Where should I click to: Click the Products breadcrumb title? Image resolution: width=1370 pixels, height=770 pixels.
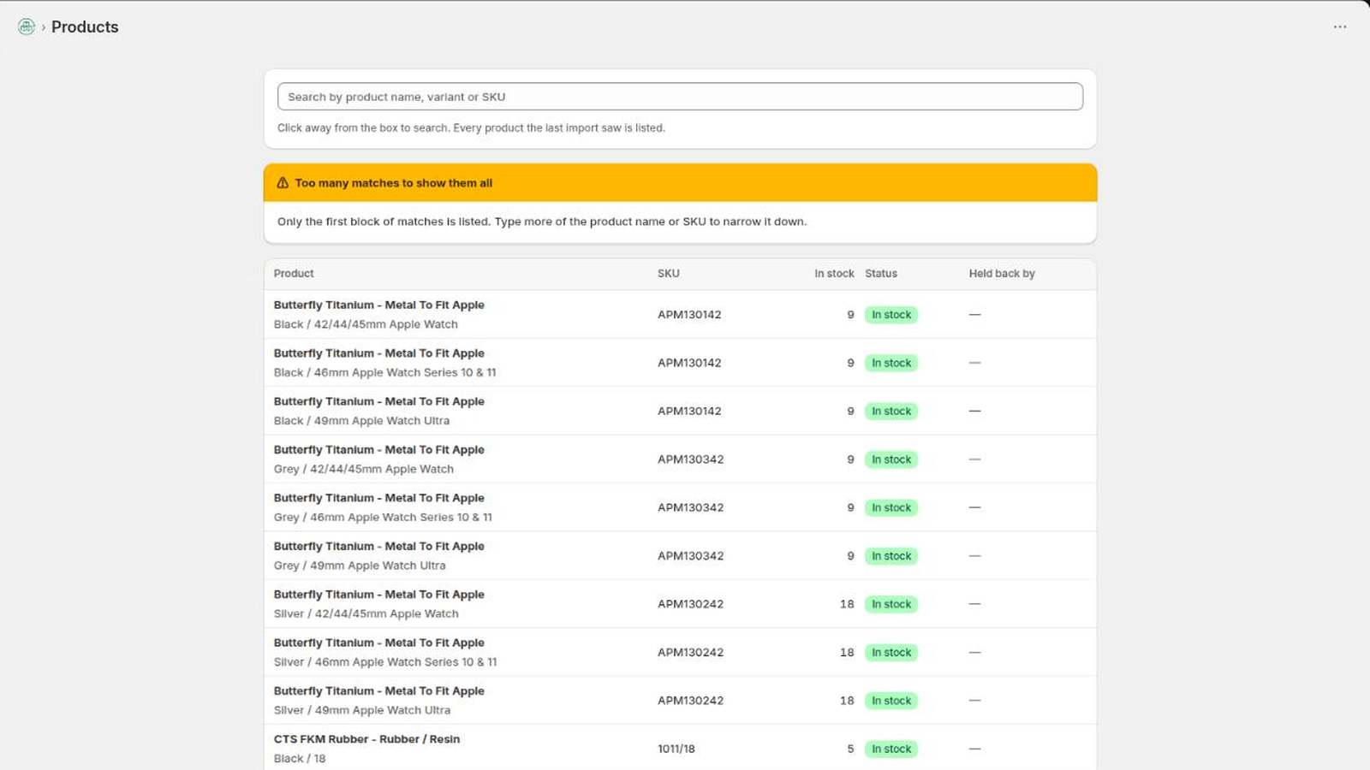[85, 27]
